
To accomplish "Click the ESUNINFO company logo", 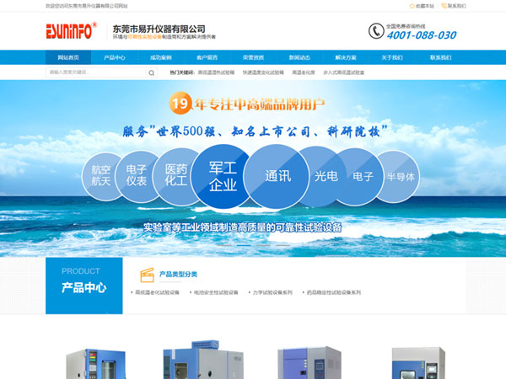I will (x=72, y=30).
